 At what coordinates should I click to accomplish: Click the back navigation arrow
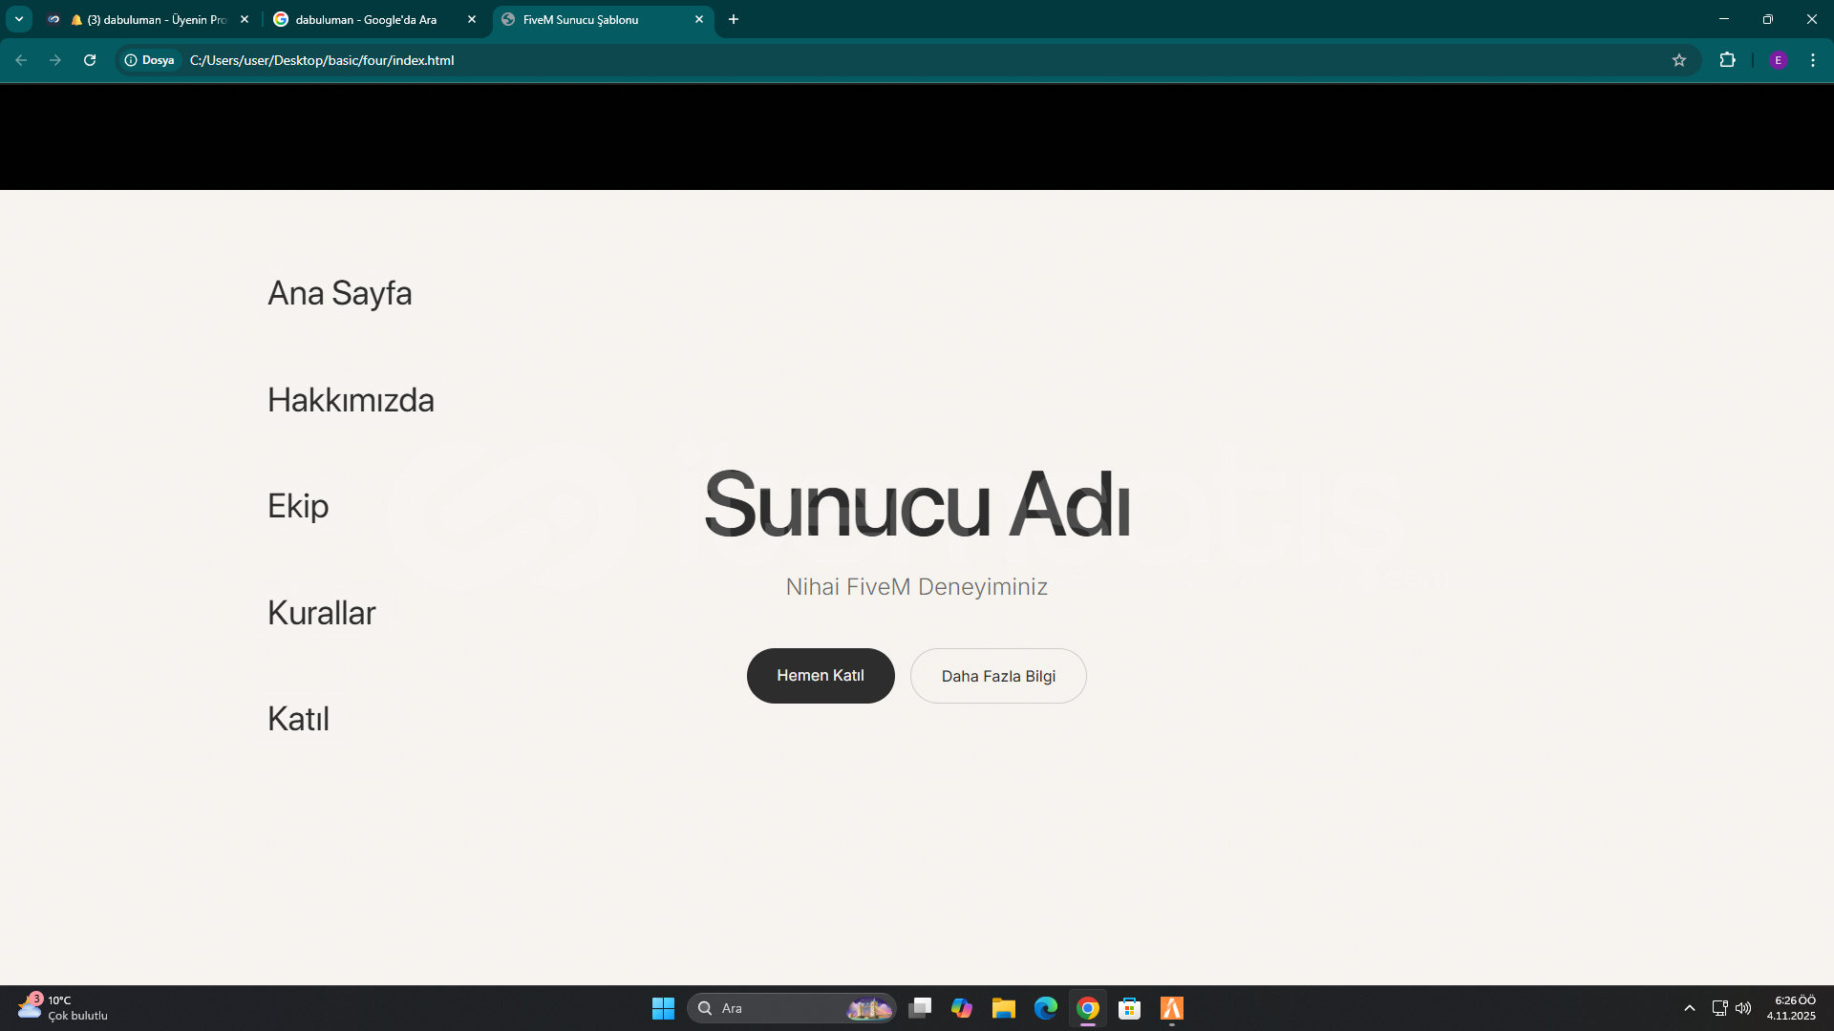pos(21,60)
